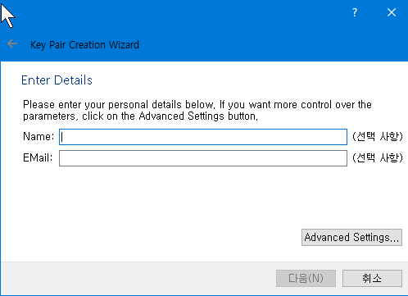Click the 취소 cancel button
408x296 pixels.
[x=372, y=279]
